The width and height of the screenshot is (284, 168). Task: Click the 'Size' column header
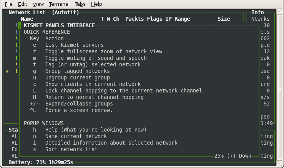(224, 19)
